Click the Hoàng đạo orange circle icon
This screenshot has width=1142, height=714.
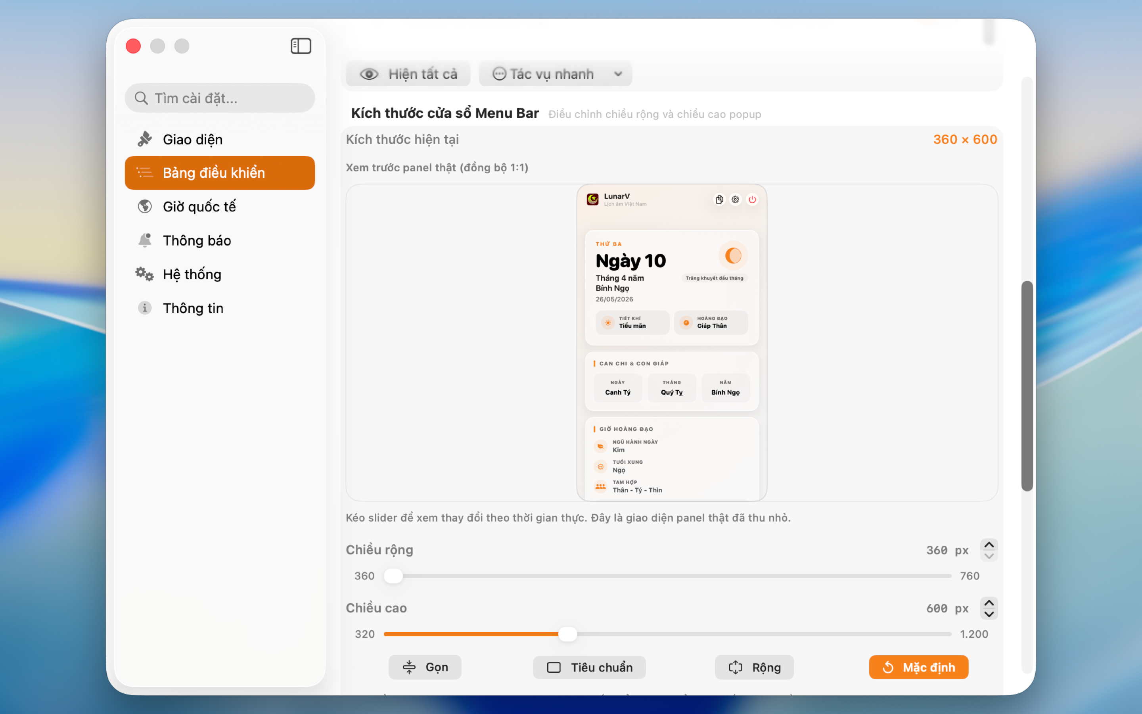point(686,322)
